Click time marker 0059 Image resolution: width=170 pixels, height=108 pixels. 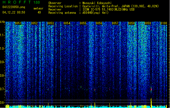point(148,23)
